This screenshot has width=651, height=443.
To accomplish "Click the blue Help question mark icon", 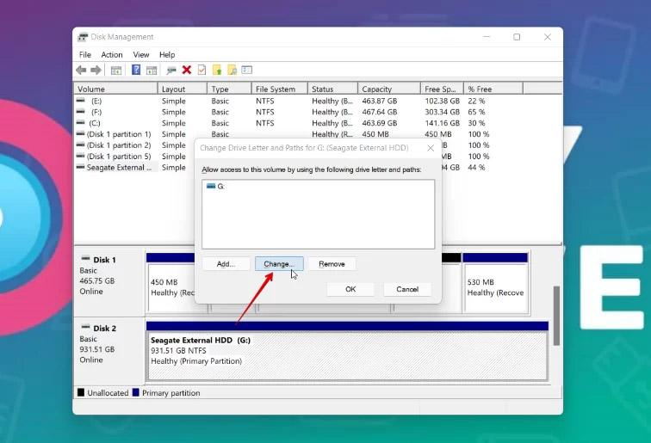I will [136, 70].
